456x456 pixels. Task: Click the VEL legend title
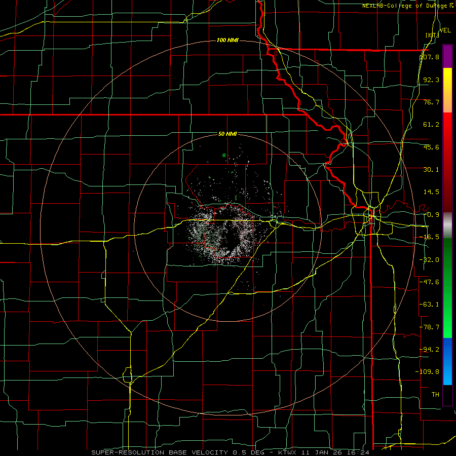point(445,30)
